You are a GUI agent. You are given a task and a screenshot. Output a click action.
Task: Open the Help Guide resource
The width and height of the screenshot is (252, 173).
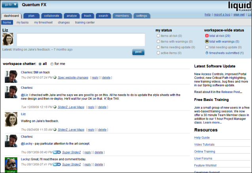(202, 138)
